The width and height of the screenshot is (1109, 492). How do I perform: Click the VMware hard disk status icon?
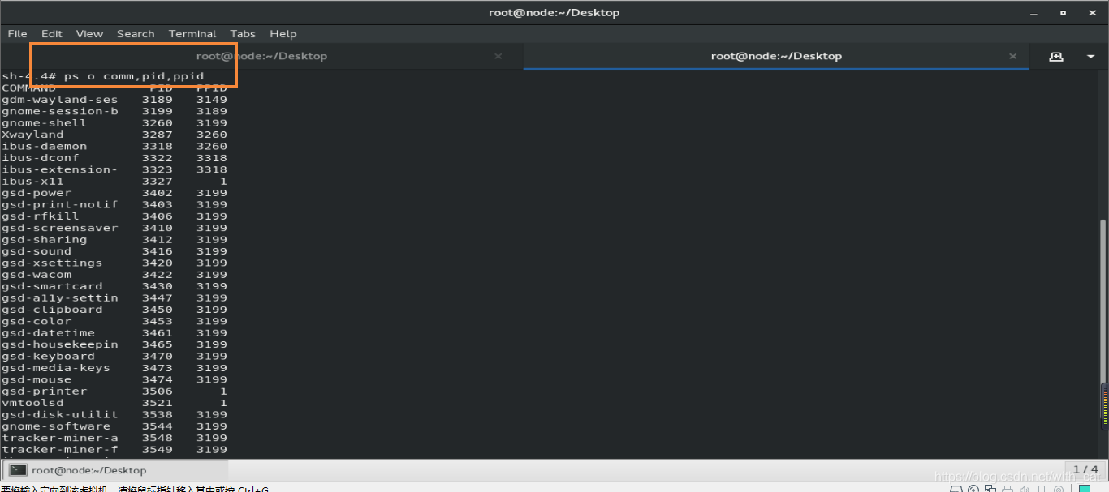(956, 489)
